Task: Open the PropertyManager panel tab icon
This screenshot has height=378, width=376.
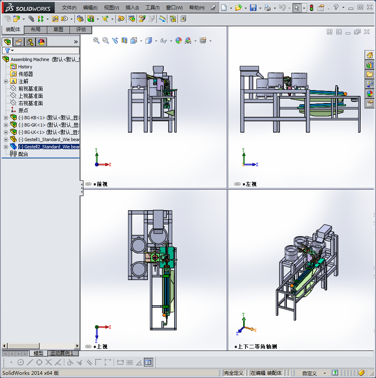Action: 18,42
